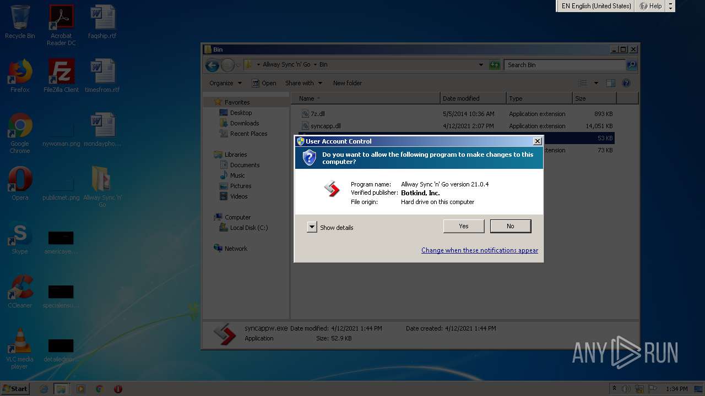The width and height of the screenshot is (705, 396).
Task: Select Documents library
Action: 245,165
